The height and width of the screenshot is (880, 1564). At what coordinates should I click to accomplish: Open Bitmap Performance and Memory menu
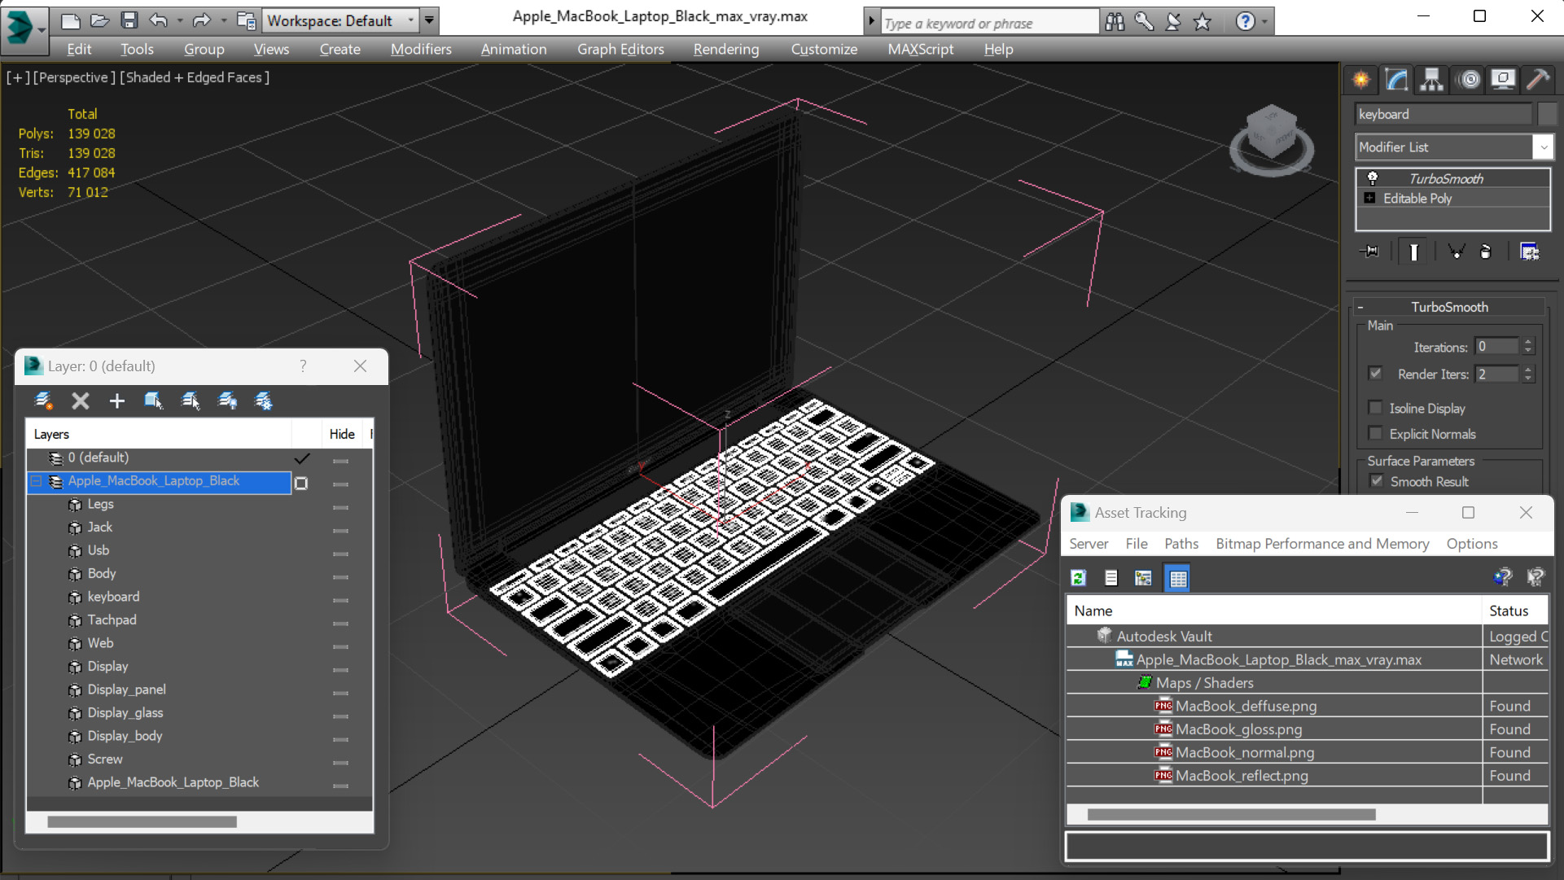coord(1322,544)
